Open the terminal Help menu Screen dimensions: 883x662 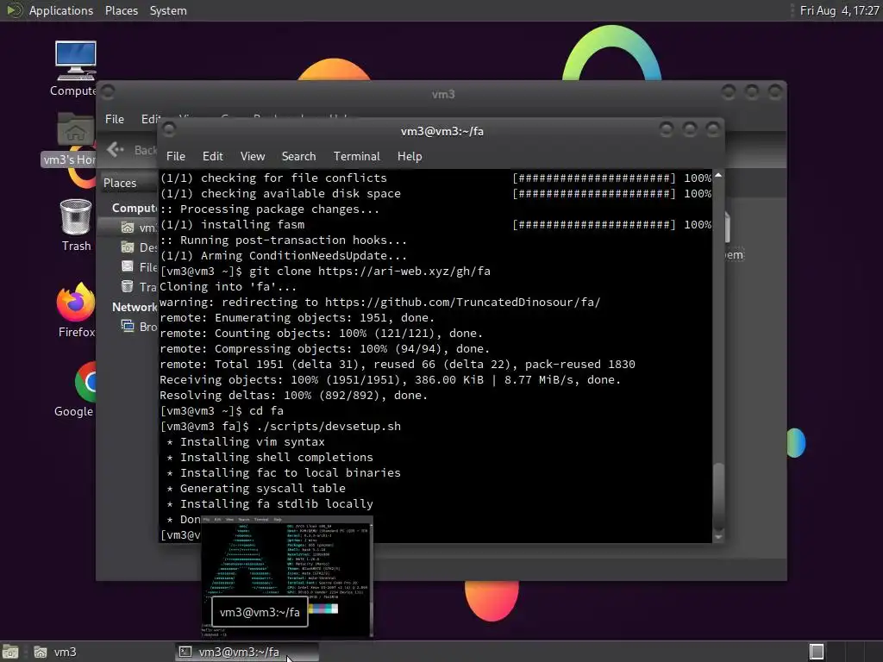[410, 156]
